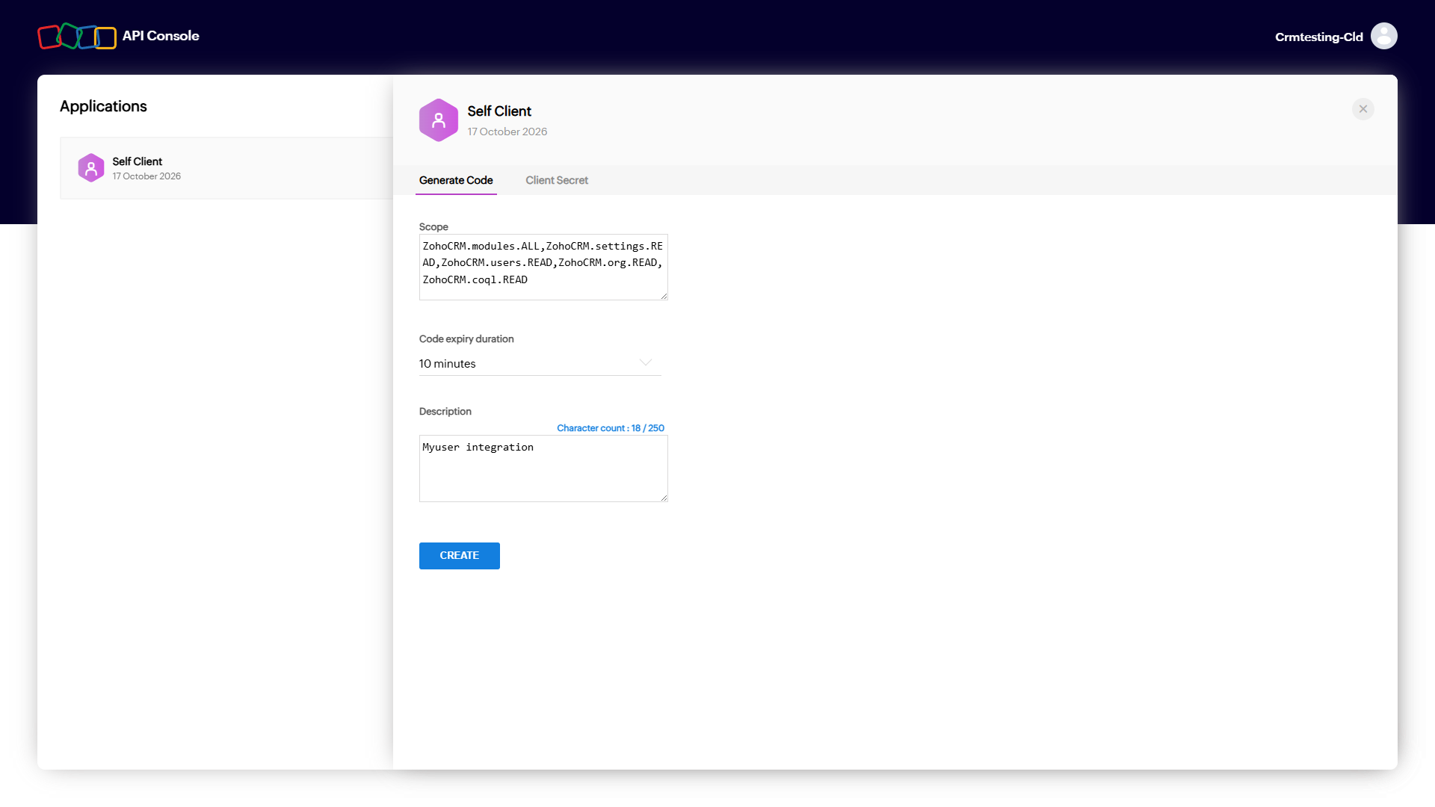The width and height of the screenshot is (1435, 807).
Task: Click into the Description text area
Action: tap(543, 469)
